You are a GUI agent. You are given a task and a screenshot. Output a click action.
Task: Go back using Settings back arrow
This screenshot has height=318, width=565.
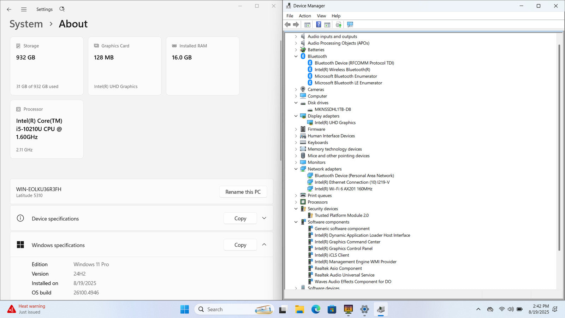[x=9, y=10]
